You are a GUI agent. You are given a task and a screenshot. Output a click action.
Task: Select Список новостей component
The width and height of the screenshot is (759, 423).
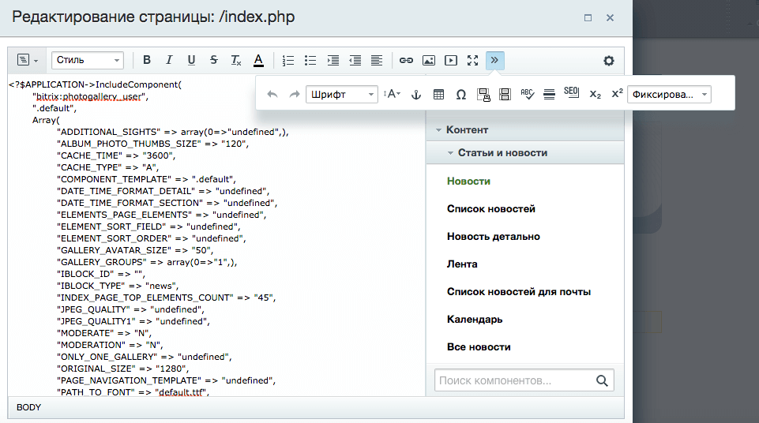491,209
